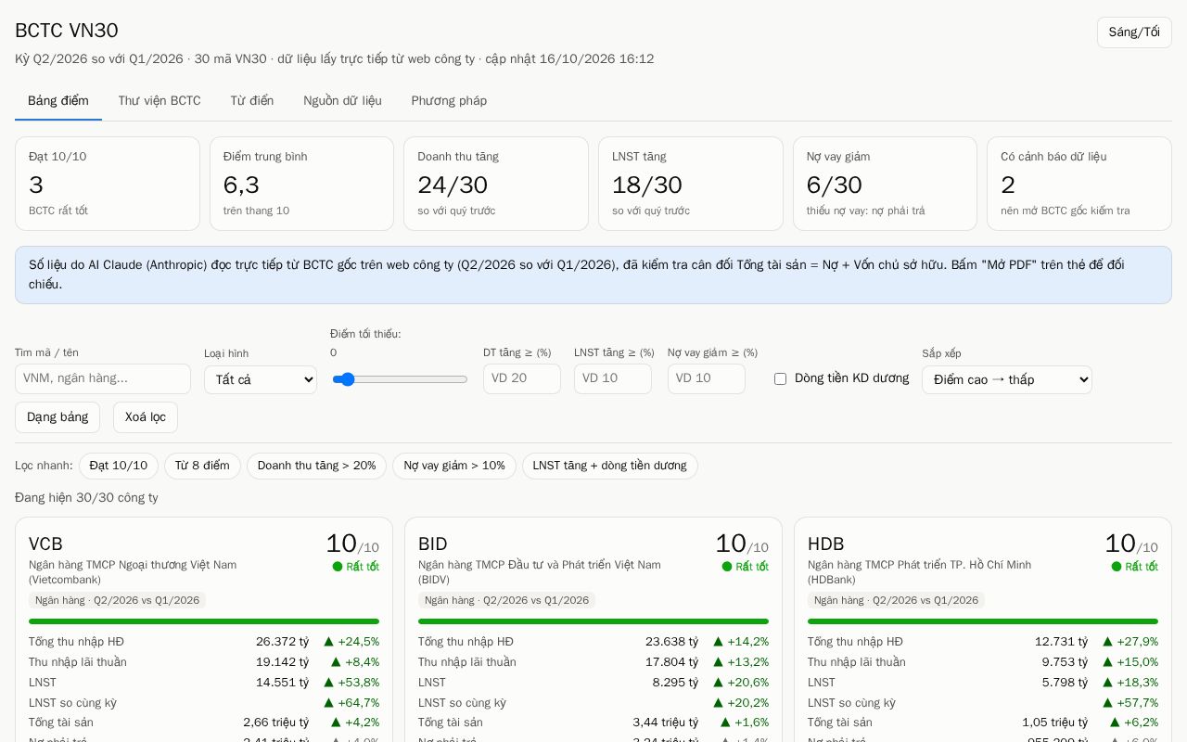1187x742 pixels.
Task: Adjust the Điểm tối thiểu slider
Action: (x=400, y=379)
